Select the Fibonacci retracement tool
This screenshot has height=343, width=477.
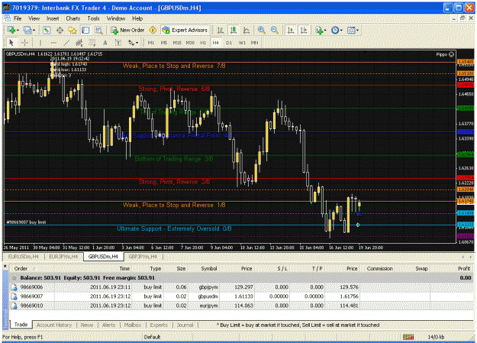click(92, 43)
